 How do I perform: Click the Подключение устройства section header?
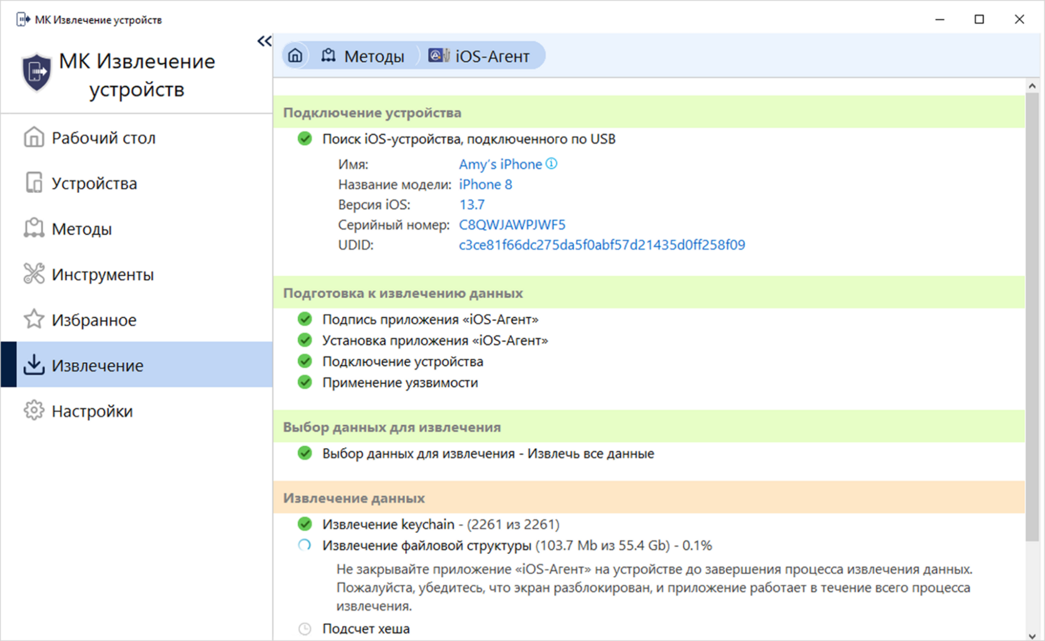click(x=372, y=113)
